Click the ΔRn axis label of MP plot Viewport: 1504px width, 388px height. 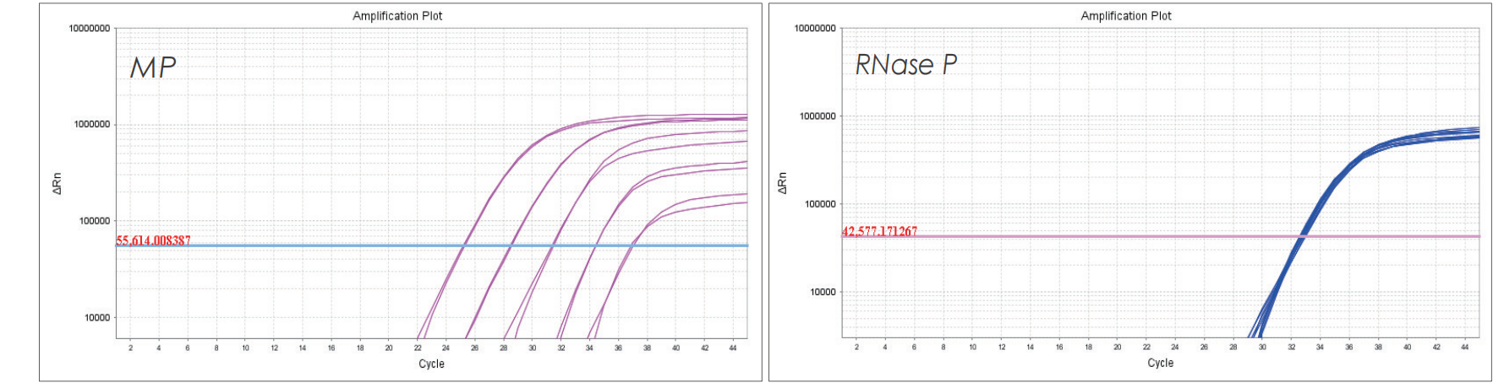click(57, 184)
